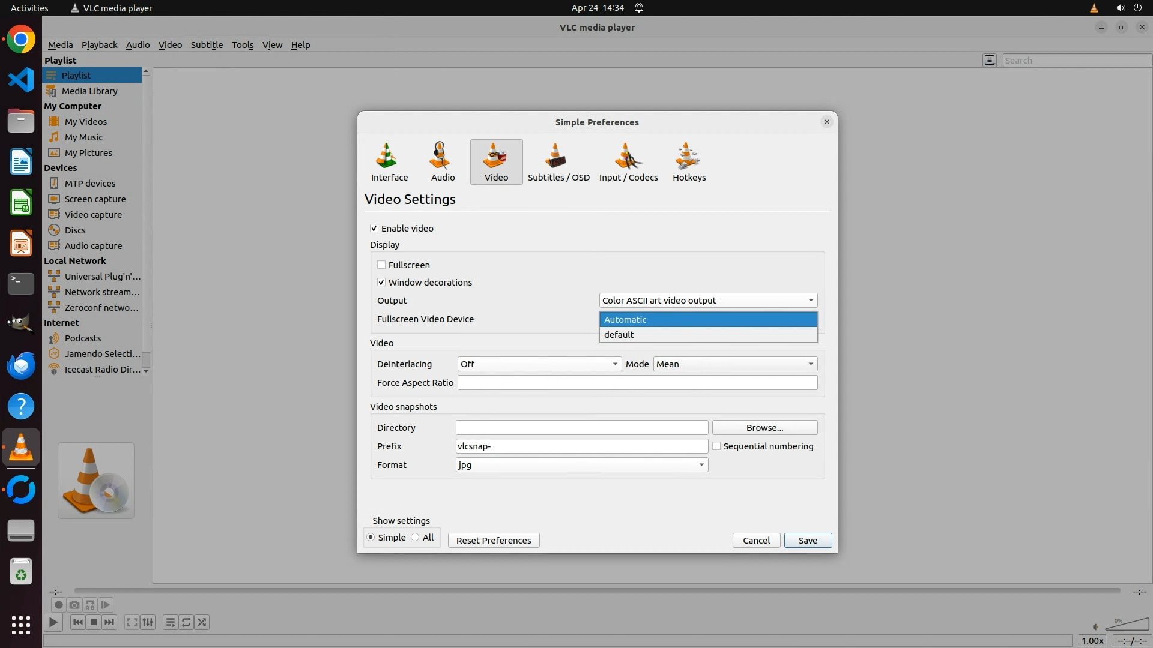Open the Deinterlacing dropdown
The width and height of the screenshot is (1153, 648).
click(539, 364)
